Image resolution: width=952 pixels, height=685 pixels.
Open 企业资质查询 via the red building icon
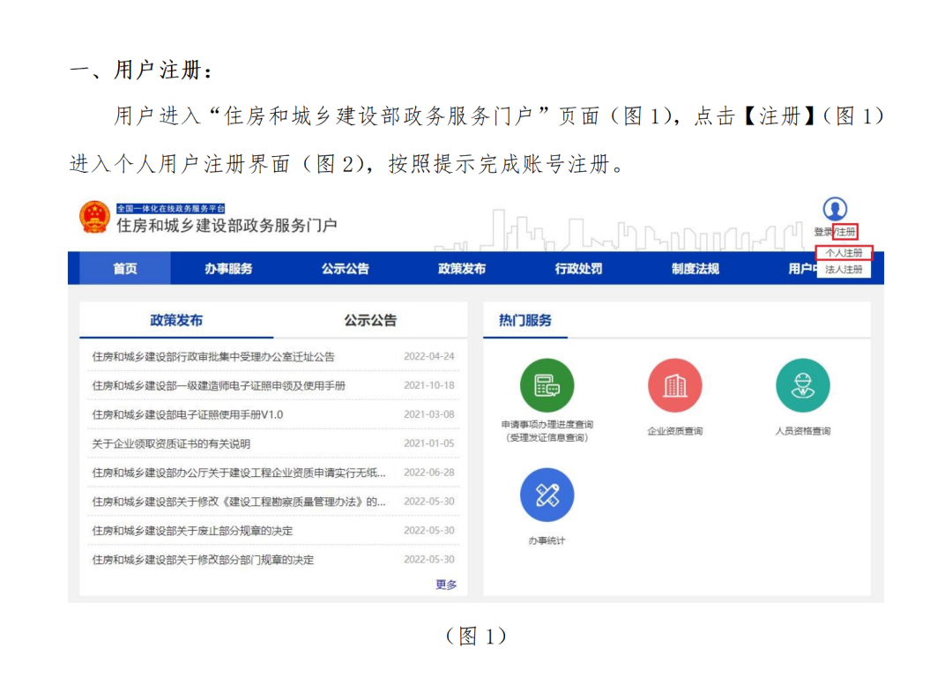(x=676, y=384)
